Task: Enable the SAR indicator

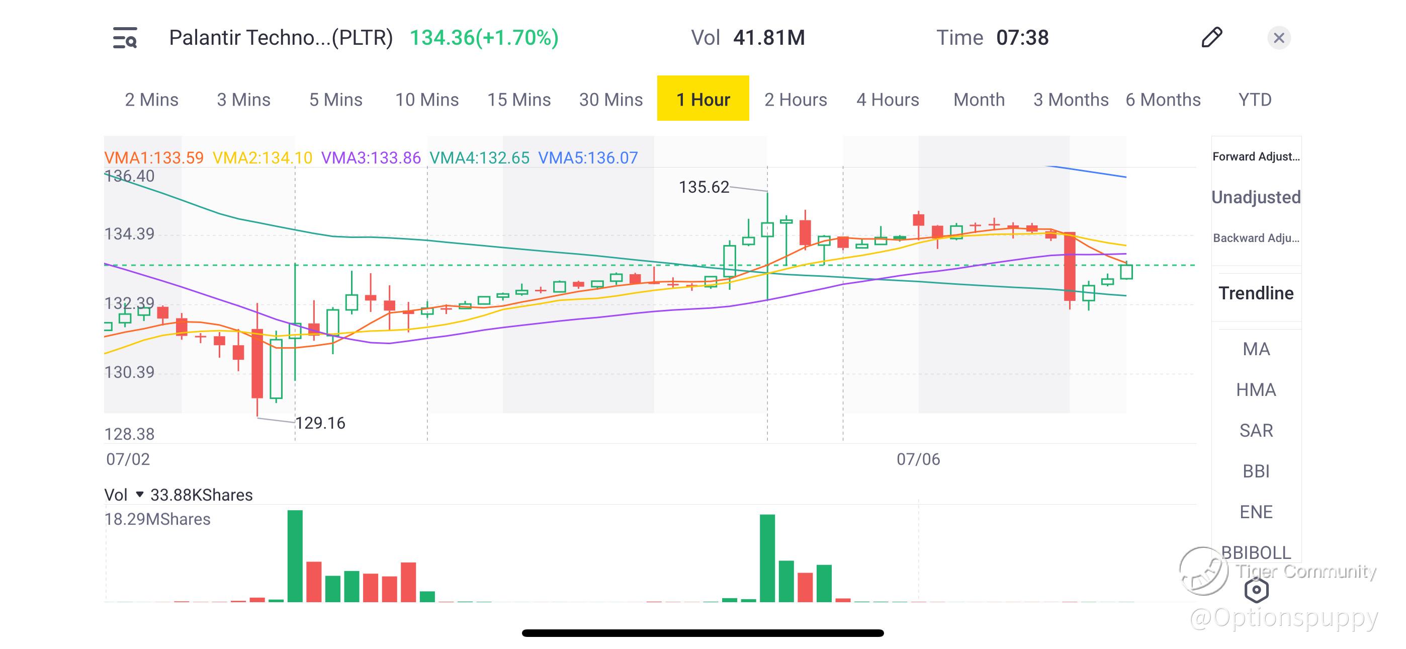Action: pyautogui.click(x=1256, y=431)
